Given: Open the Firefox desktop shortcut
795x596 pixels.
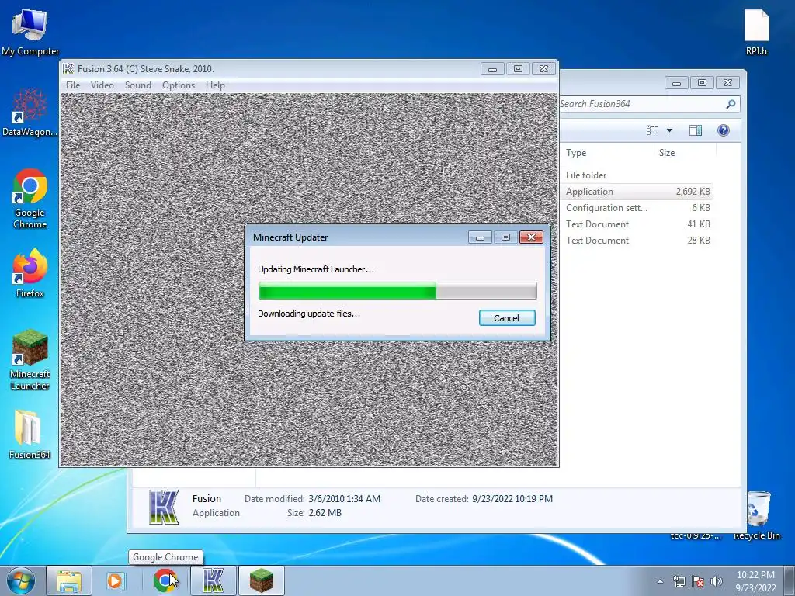Looking at the screenshot, I should [x=30, y=272].
